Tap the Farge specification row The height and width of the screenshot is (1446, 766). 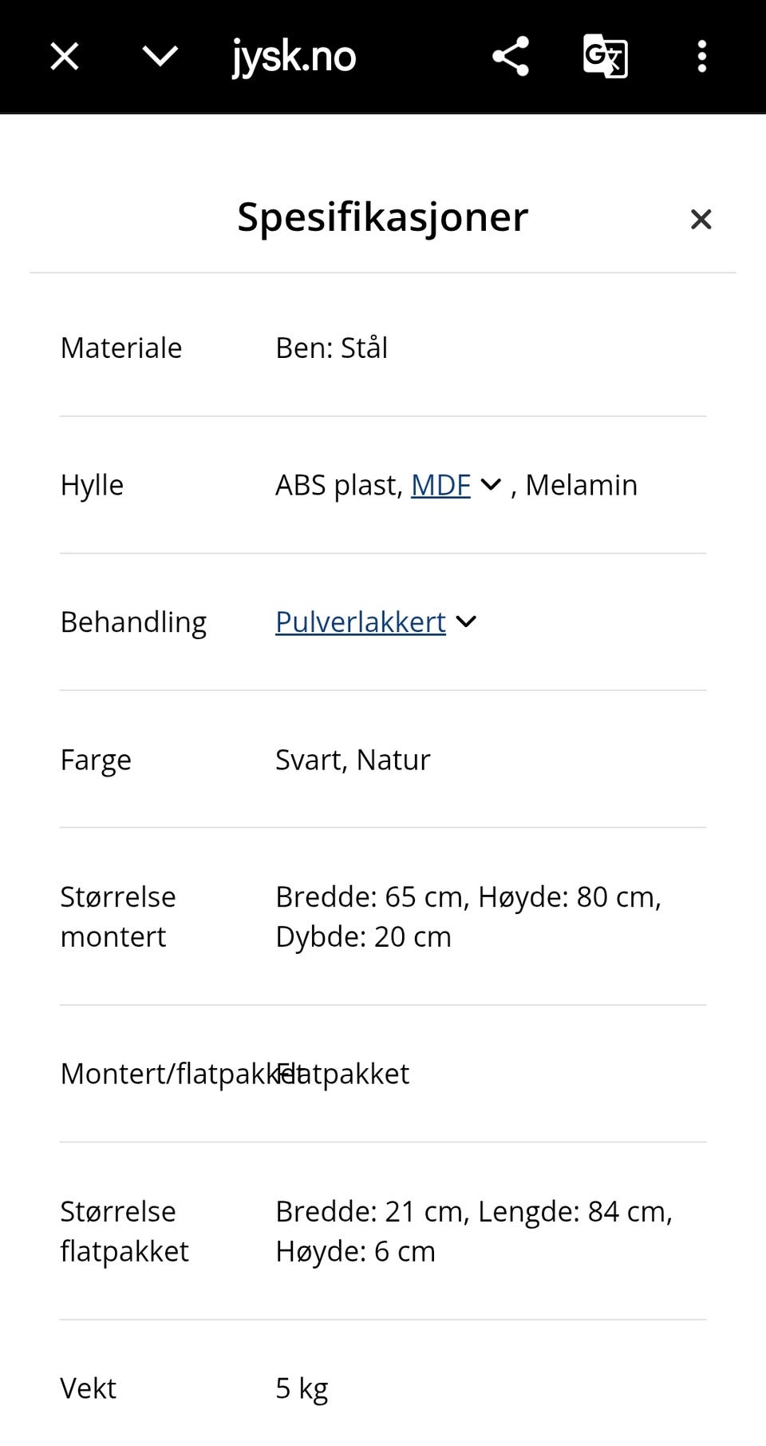[96, 759]
